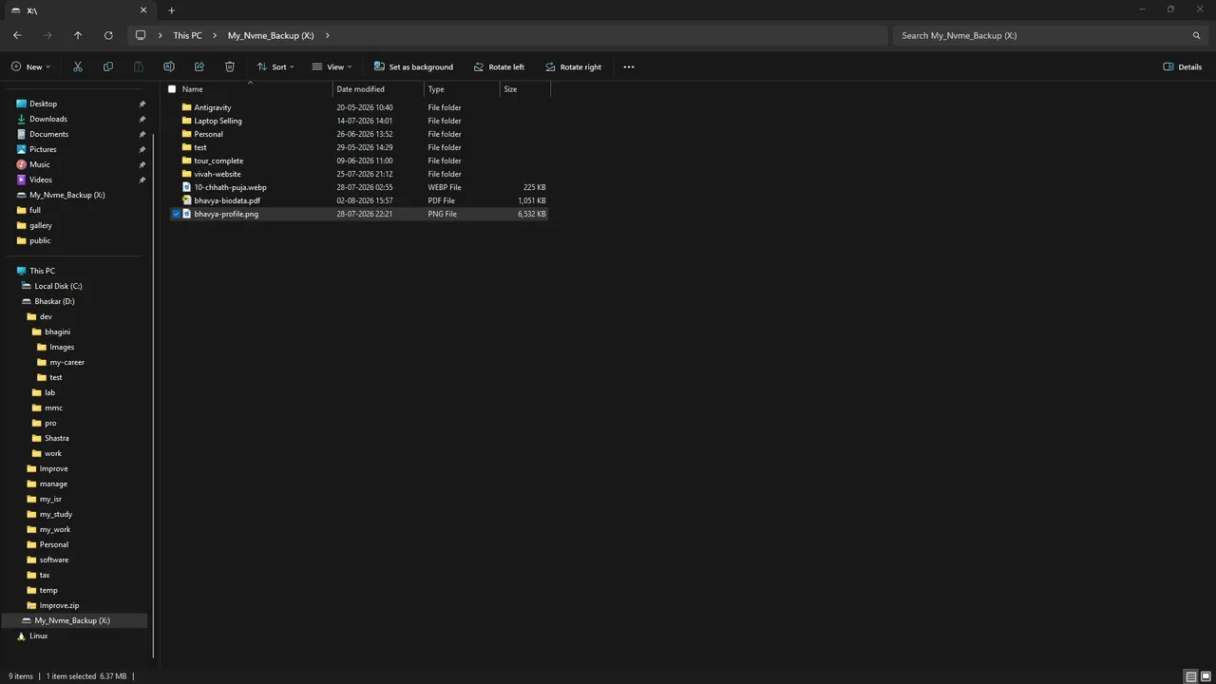Click the Videos icon in sidebar
The image size is (1216, 684).
pos(22,180)
